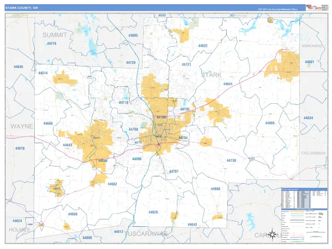Image resolution: width=332 pixels, height=249 pixels.
Task: Click ZIP code label 44709
Action: point(161,117)
